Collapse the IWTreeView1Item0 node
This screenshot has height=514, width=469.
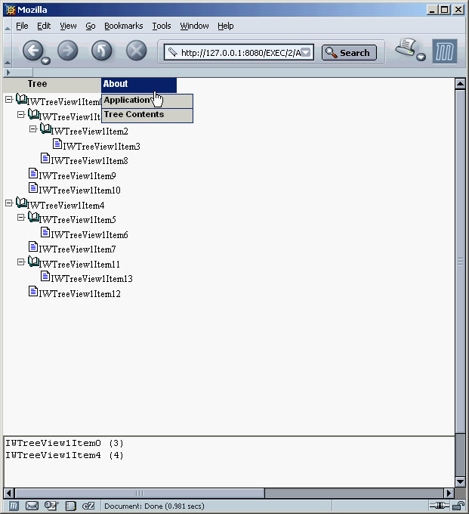pyautogui.click(x=8, y=99)
